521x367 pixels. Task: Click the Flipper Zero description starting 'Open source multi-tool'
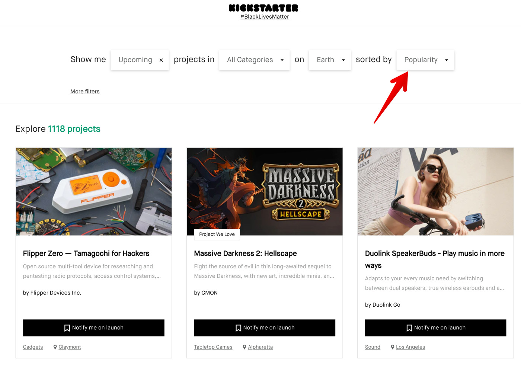click(x=92, y=271)
